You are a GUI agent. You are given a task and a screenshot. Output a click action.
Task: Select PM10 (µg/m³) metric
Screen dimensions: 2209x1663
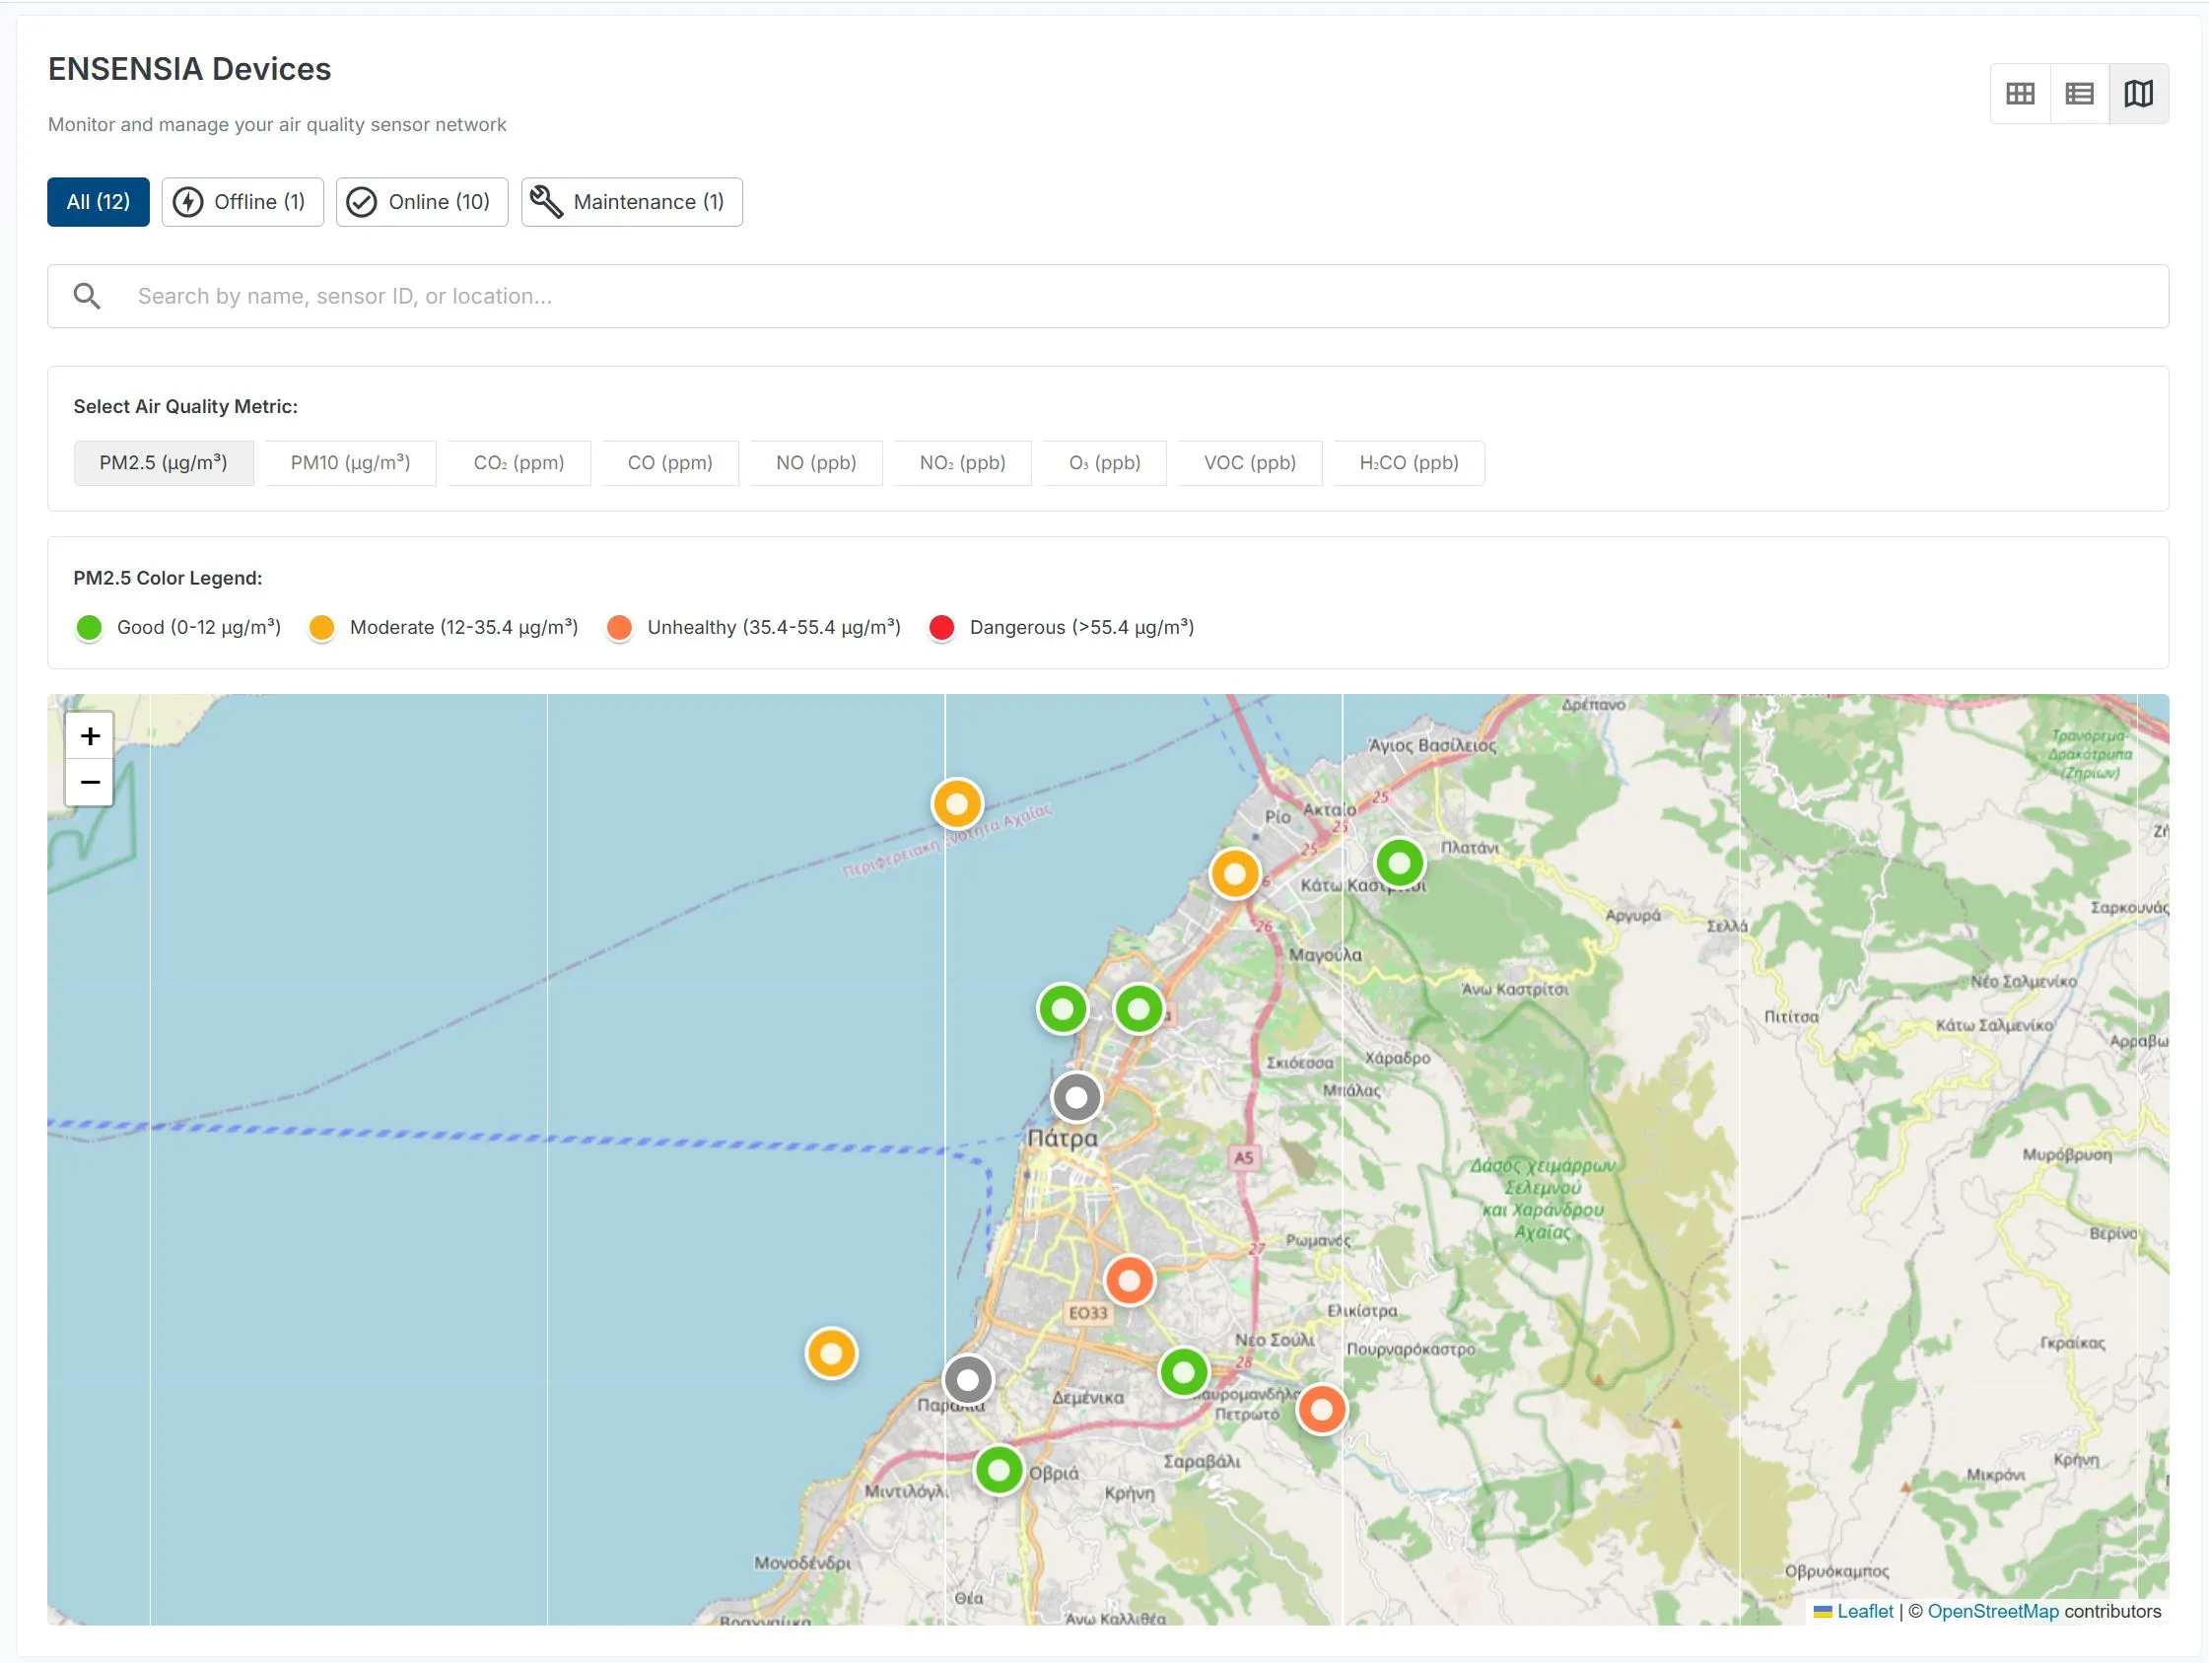(351, 462)
